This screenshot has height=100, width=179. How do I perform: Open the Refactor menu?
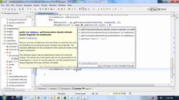[x=53, y=5]
